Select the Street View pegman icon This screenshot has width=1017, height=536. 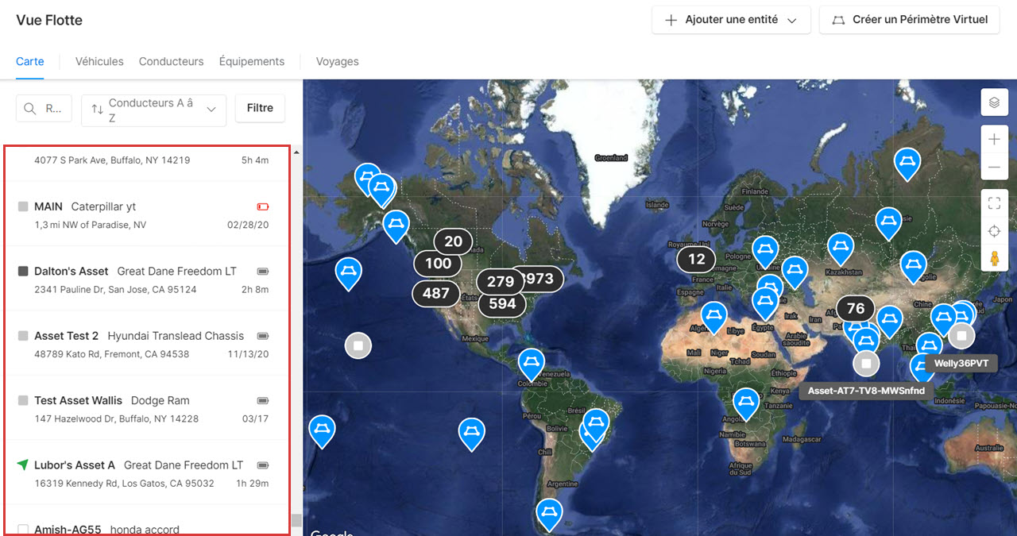pos(993,259)
